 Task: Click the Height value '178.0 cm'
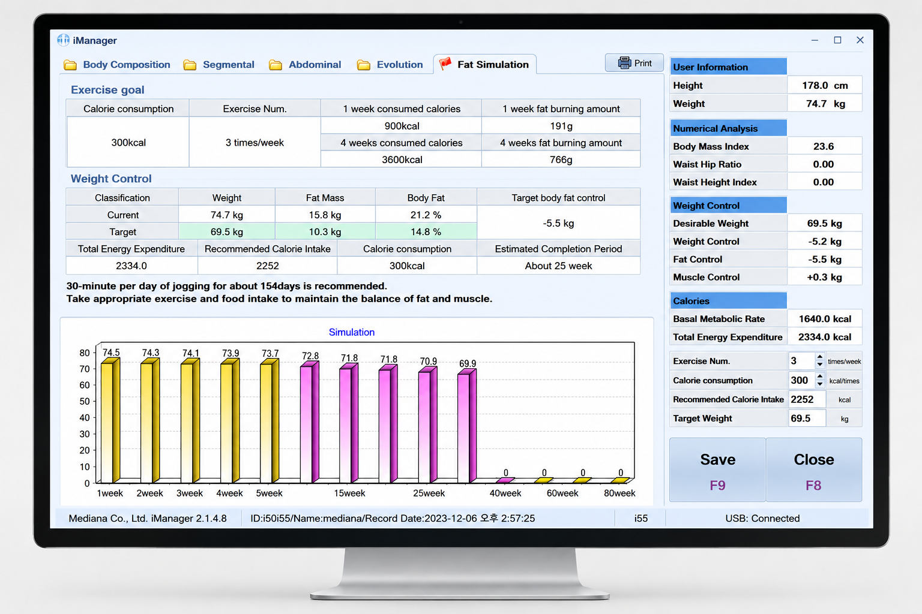pyautogui.click(x=825, y=85)
